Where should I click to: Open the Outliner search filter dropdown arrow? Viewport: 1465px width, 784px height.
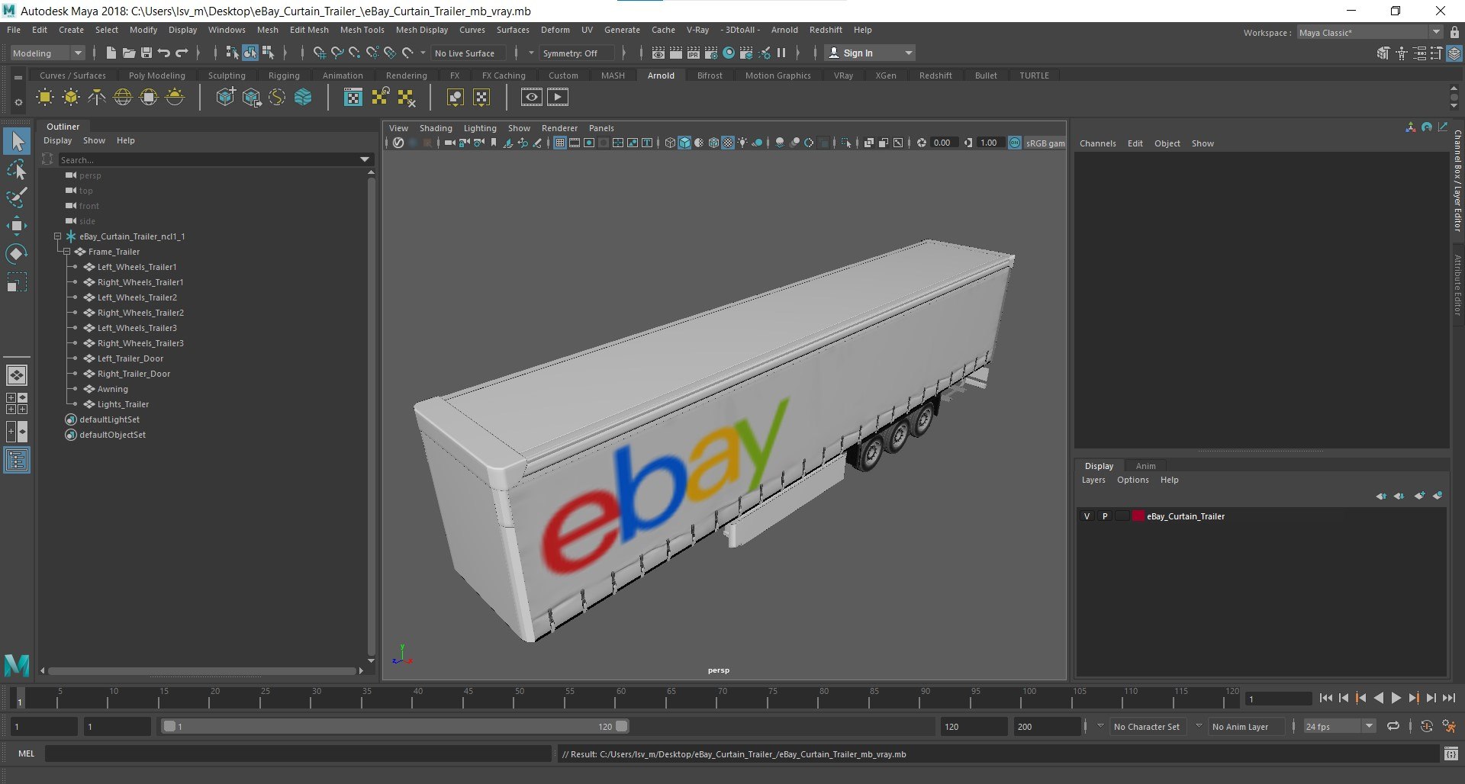pyautogui.click(x=365, y=159)
